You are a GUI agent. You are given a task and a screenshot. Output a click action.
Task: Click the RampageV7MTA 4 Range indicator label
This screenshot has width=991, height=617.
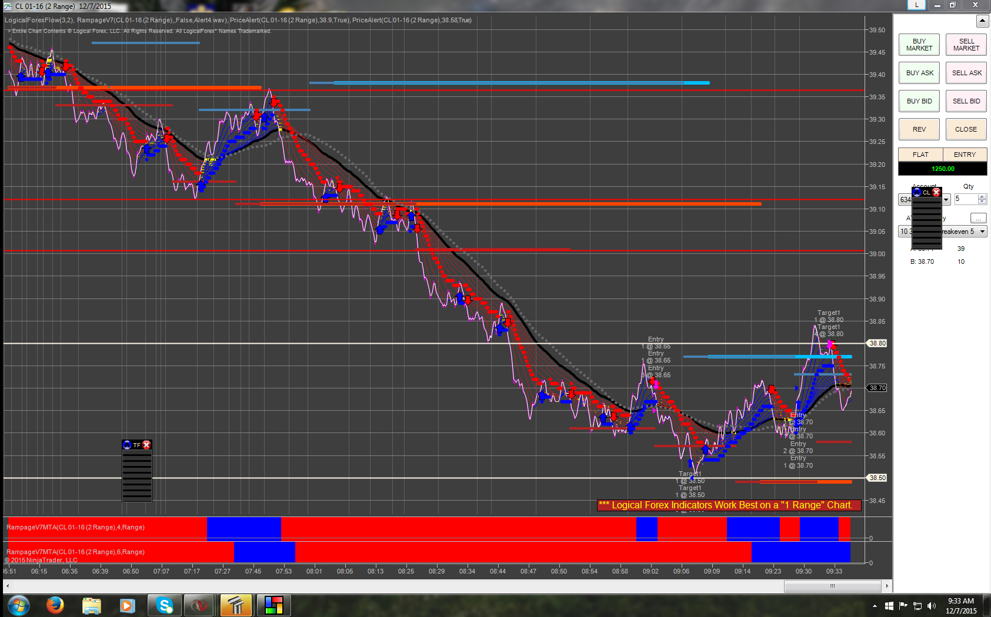coord(75,527)
